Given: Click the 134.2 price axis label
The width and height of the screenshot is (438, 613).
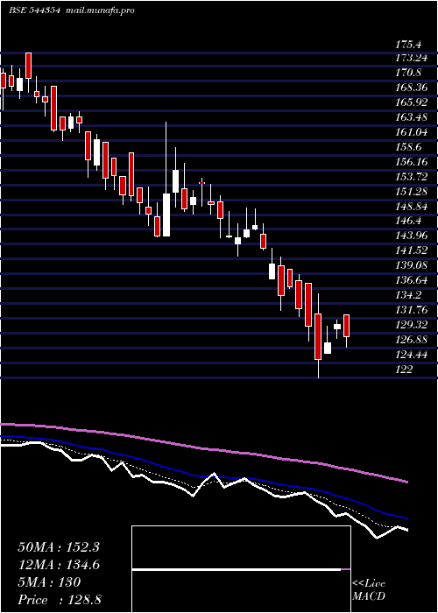Looking at the screenshot, I should point(409,295).
